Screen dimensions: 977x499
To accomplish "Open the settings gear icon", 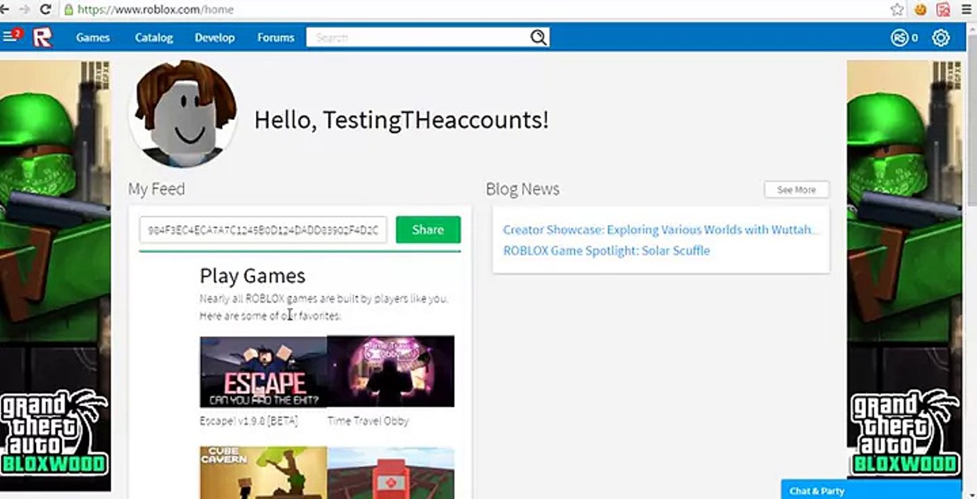I will tap(940, 37).
